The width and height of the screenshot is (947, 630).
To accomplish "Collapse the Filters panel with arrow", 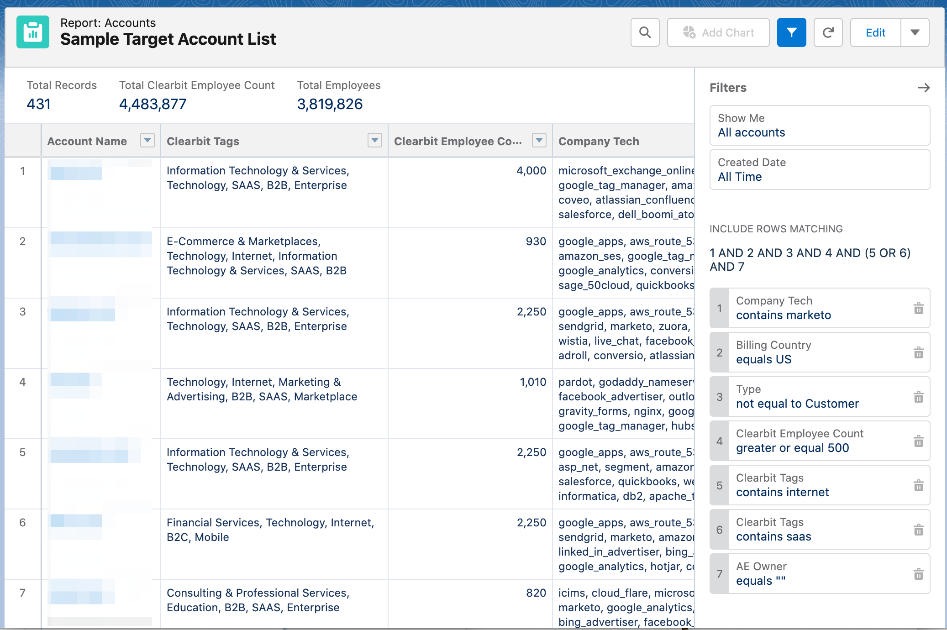I will [x=924, y=88].
